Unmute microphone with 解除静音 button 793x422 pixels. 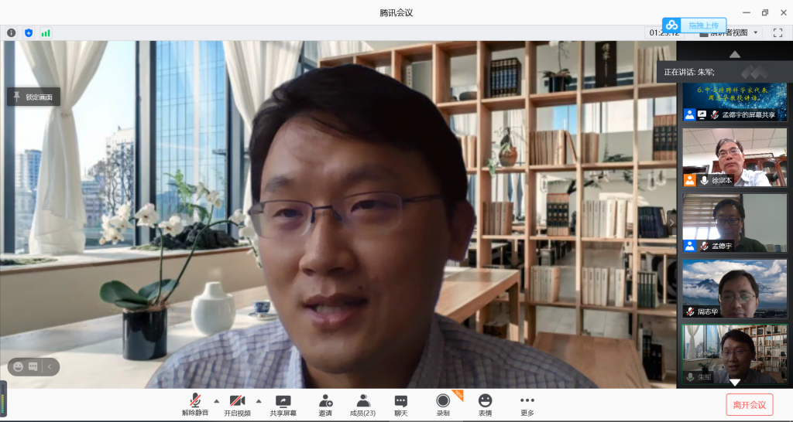196,404
